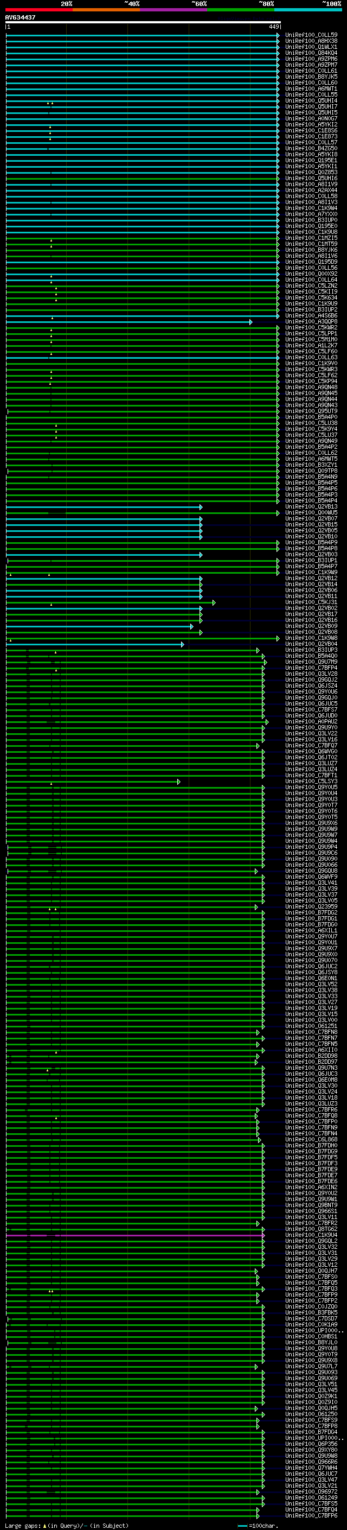Select the UniRef100_C0JZQ0 label
The width and height of the screenshot is (347, 1530).
tap(311, 1306)
